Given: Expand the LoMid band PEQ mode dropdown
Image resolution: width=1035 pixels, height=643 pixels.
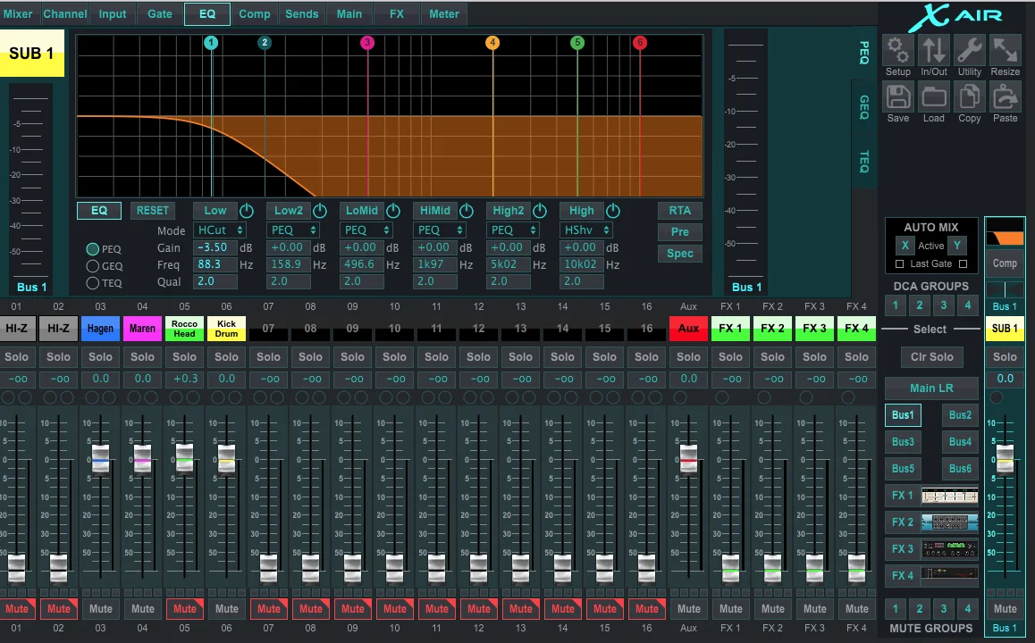Looking at the screenshot, I should (x=366, y=230).
